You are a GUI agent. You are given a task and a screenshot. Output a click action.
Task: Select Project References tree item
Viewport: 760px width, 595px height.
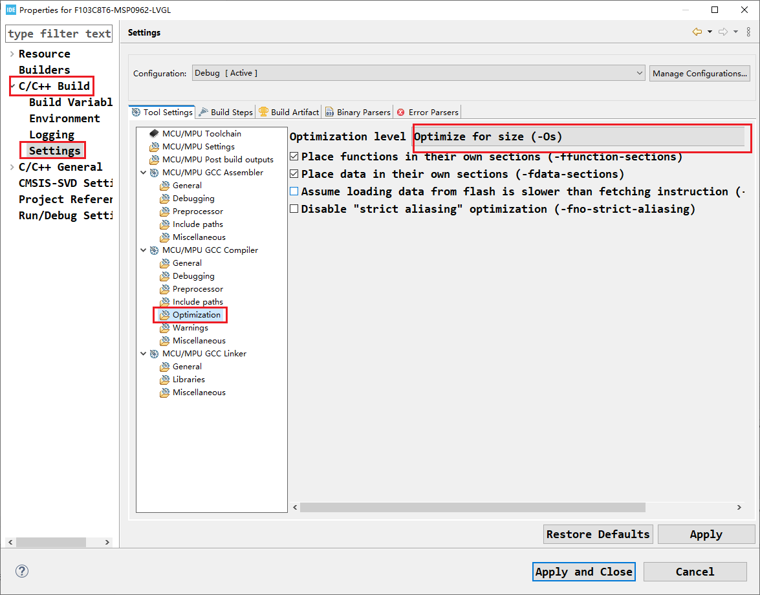pyautogui.click(x=65, y=199)
